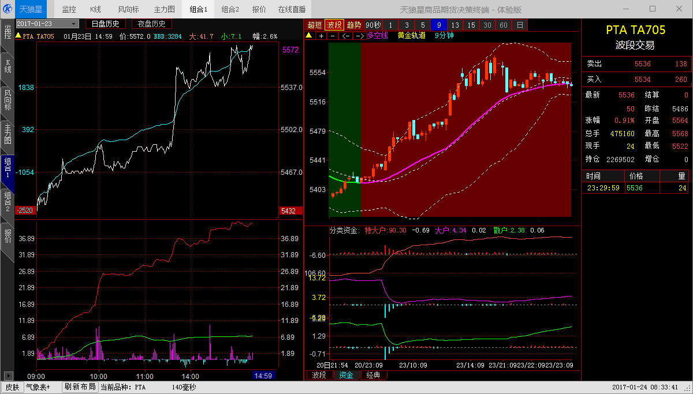Select the 13 minute period button
The image size is (693, 394).
[456, 25]
